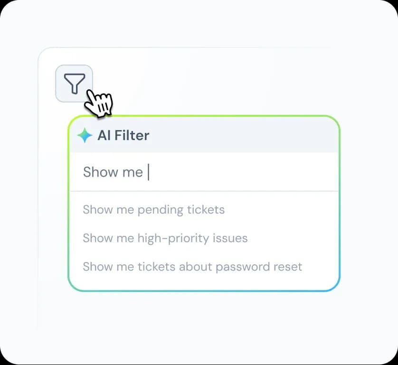Viewport: 398px width, 365px height.
Task: Click the high-priority issues filter suggestion
Action: (x=165, y=238)
